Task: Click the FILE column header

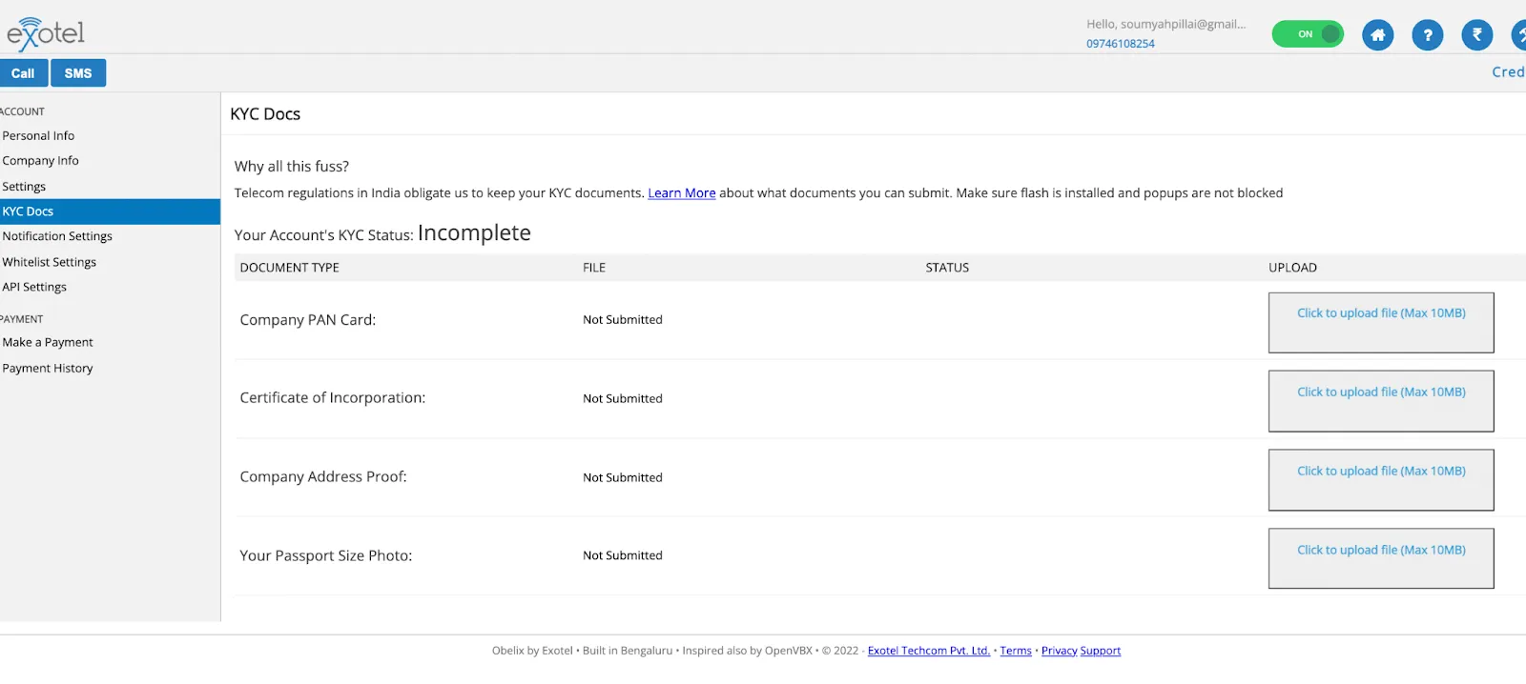Action: (594, 268)
